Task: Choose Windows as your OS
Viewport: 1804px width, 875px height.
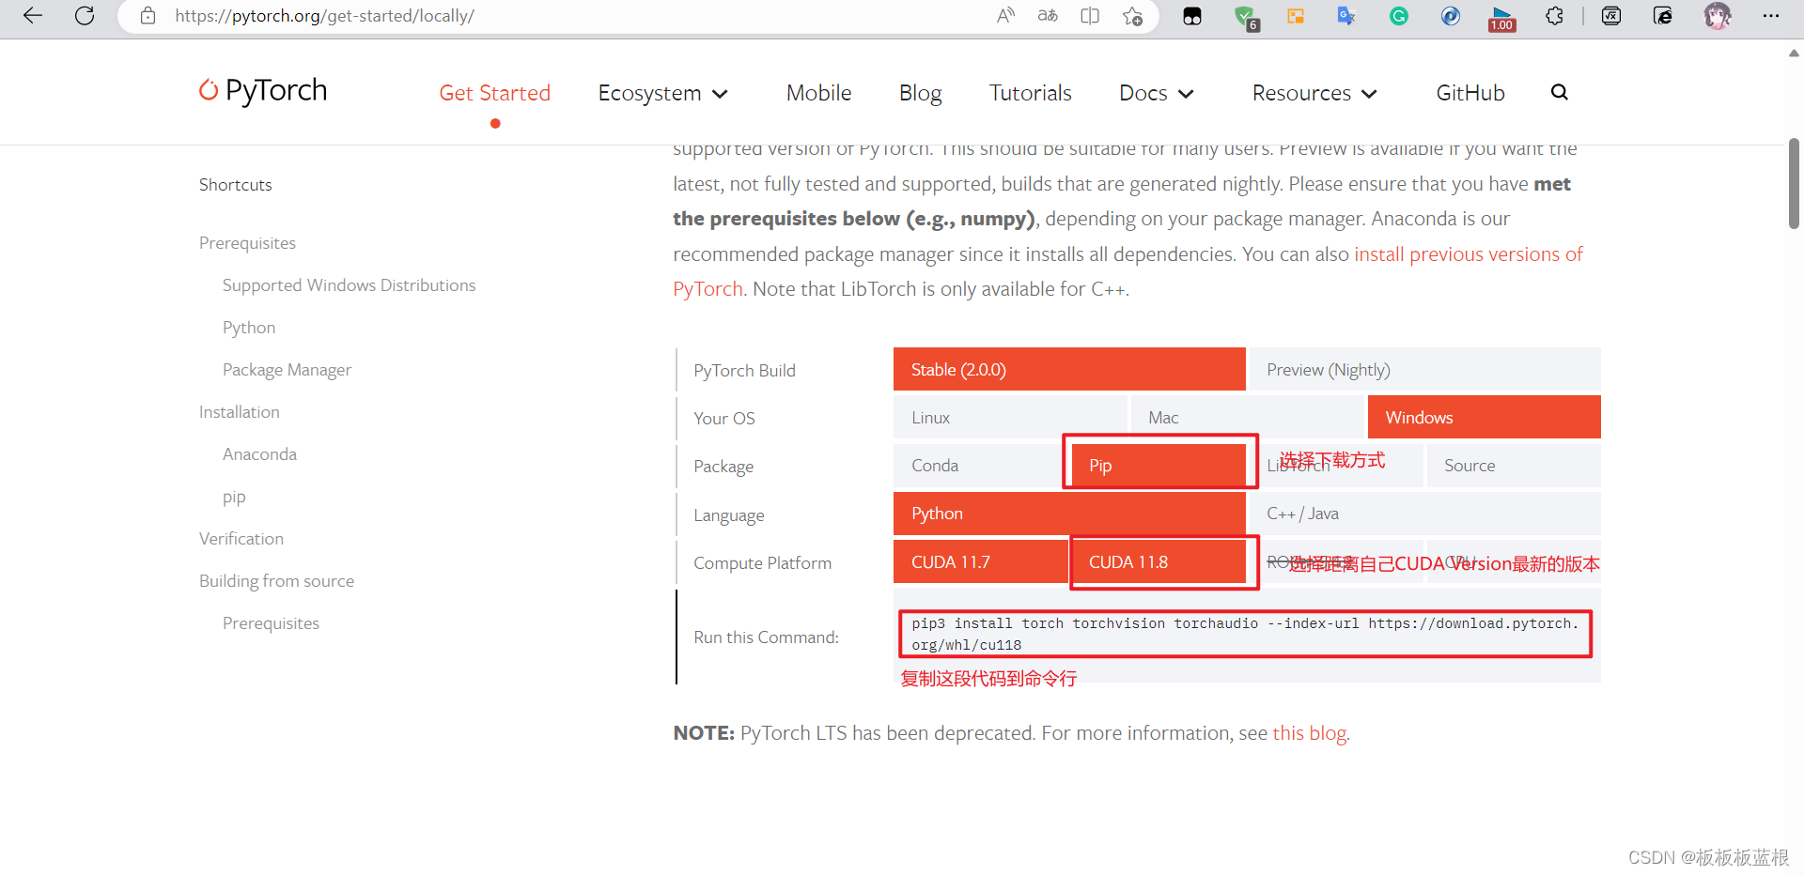Action: [1485, 417]
